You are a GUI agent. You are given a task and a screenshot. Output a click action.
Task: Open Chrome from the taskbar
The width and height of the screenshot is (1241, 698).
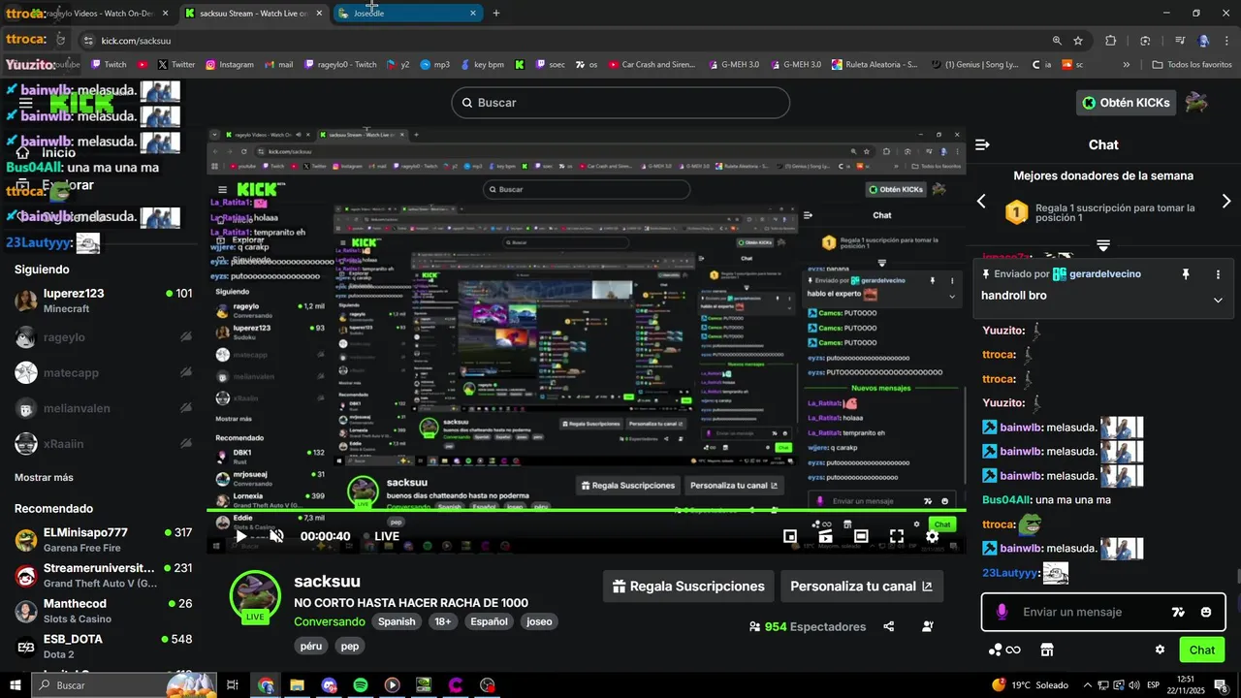[266, 685]
